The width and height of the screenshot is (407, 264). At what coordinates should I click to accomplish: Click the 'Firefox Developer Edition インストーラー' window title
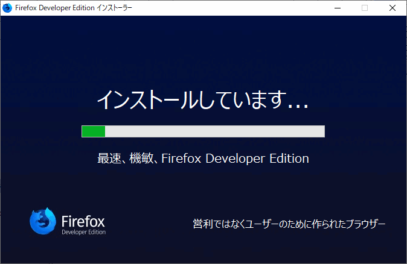coord(74,8)
